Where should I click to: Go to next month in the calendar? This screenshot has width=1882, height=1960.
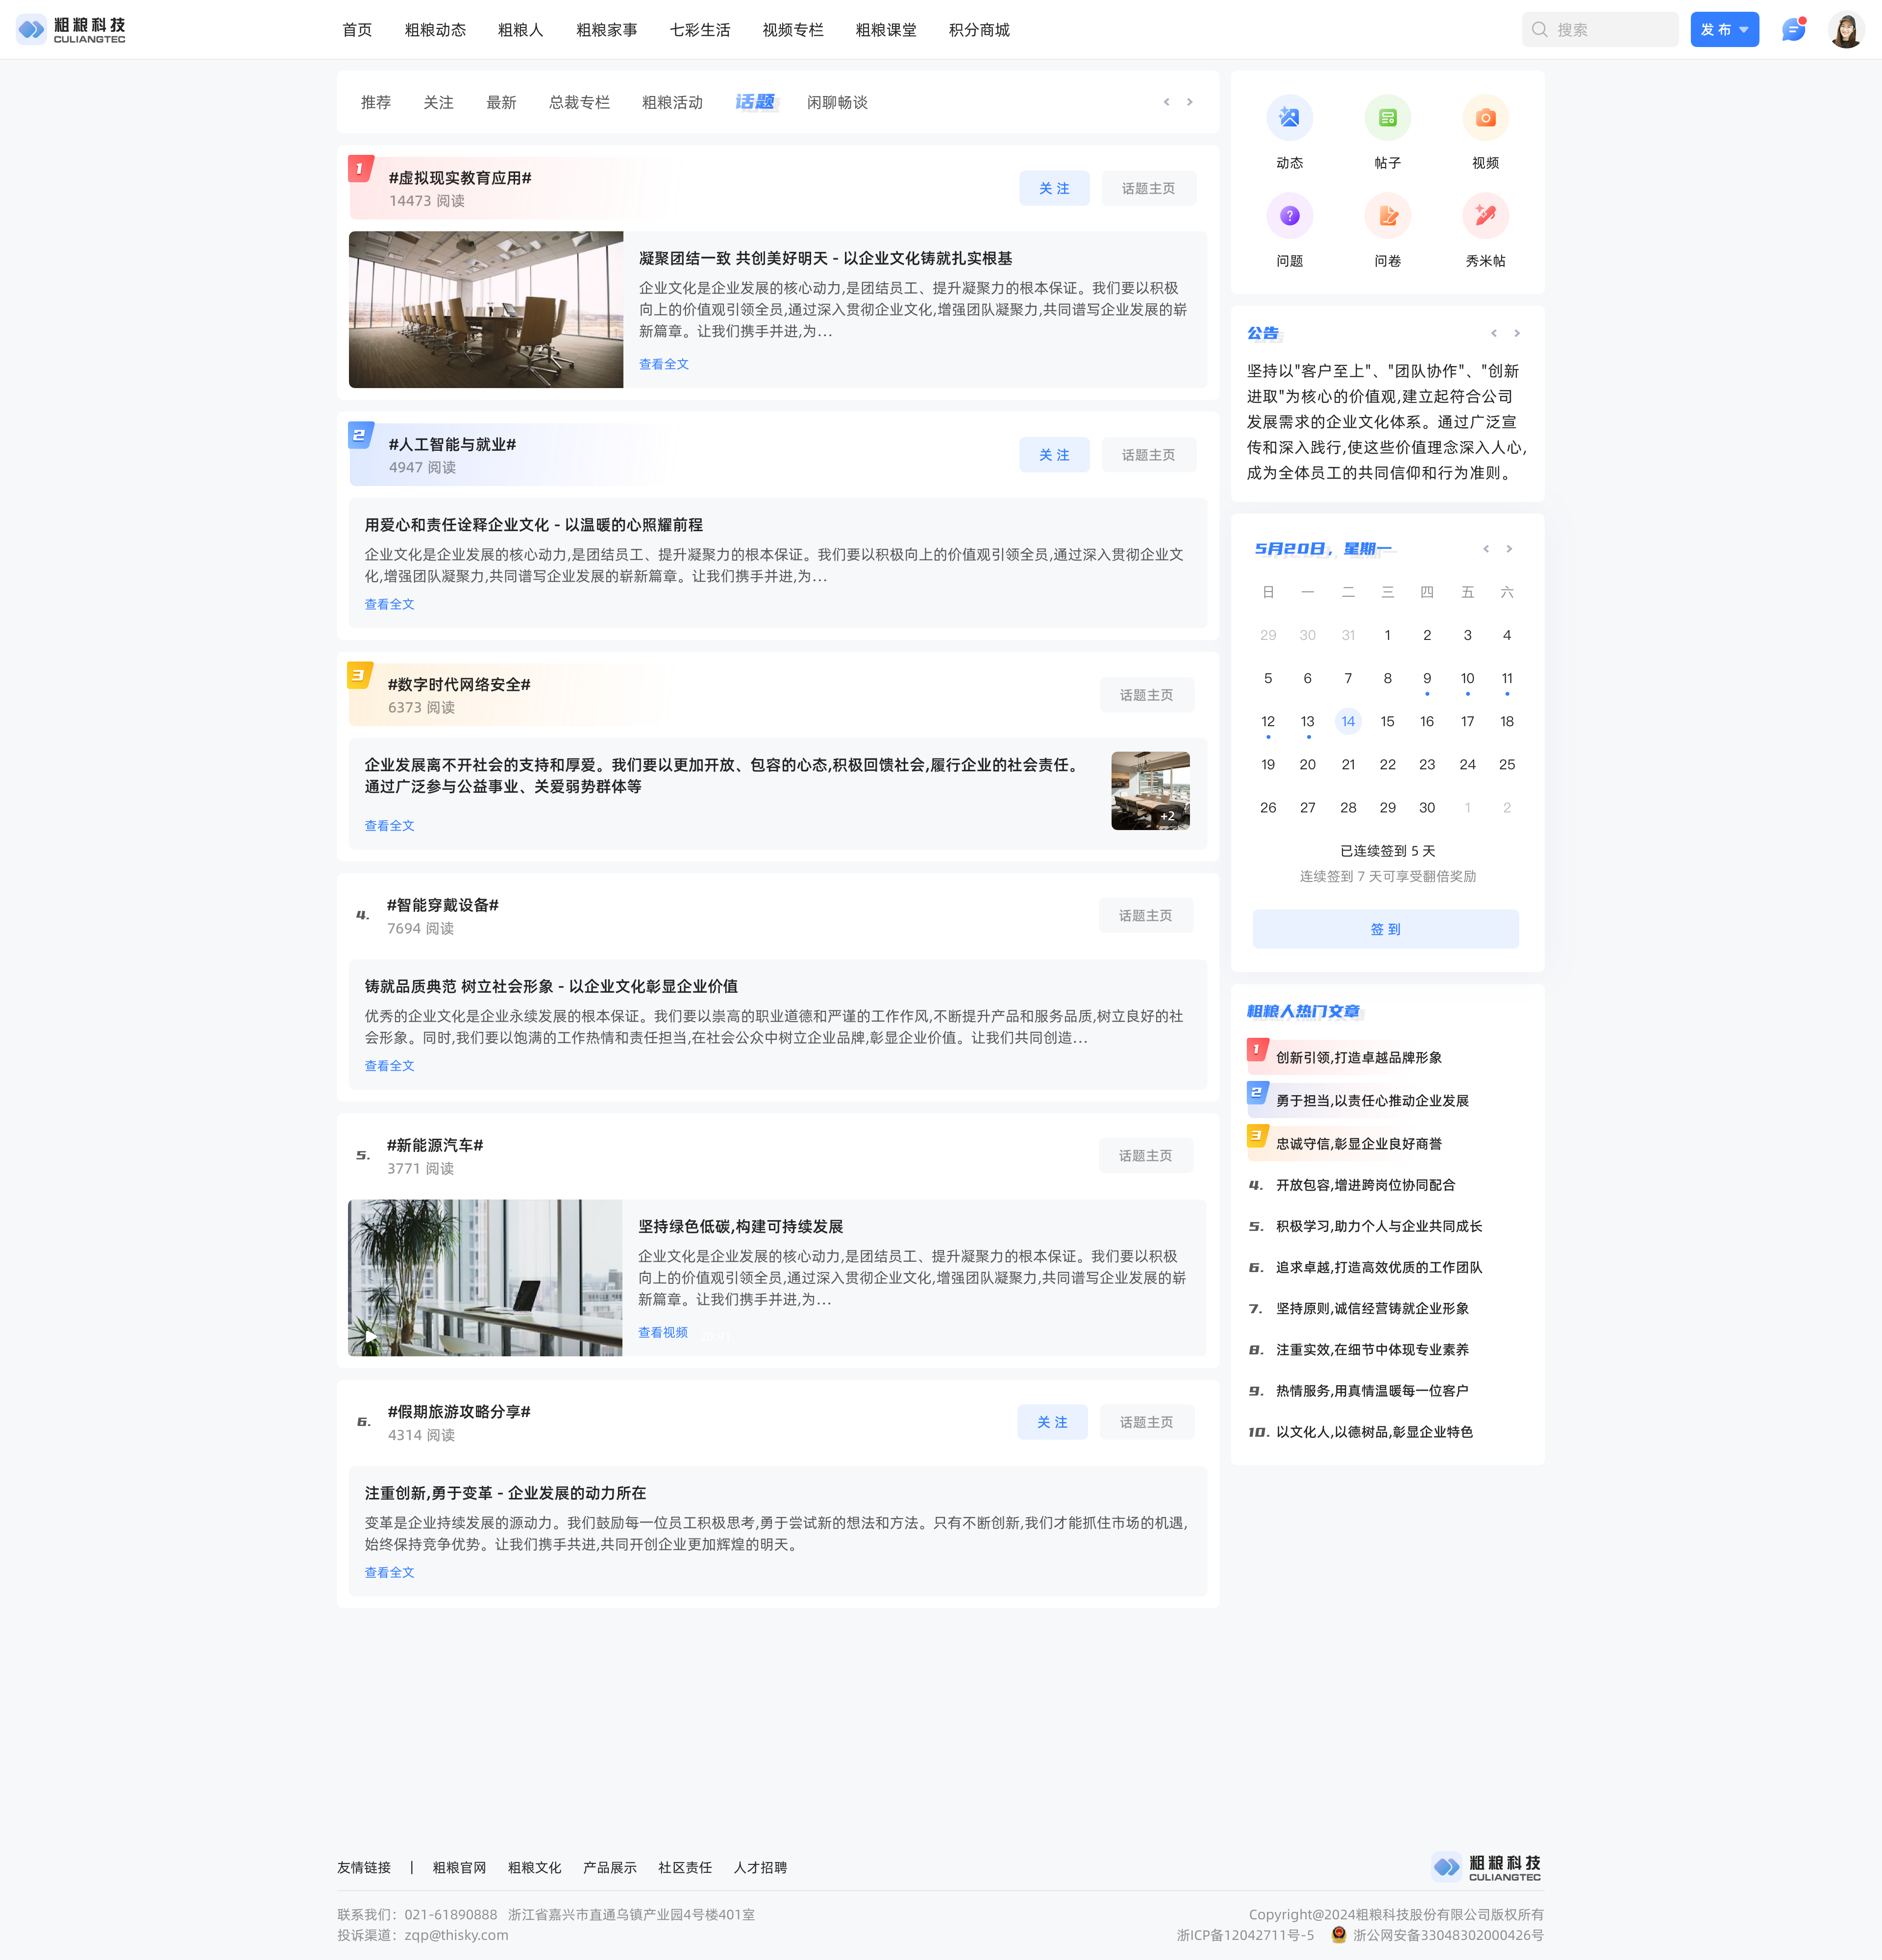tap(1509, 549)
